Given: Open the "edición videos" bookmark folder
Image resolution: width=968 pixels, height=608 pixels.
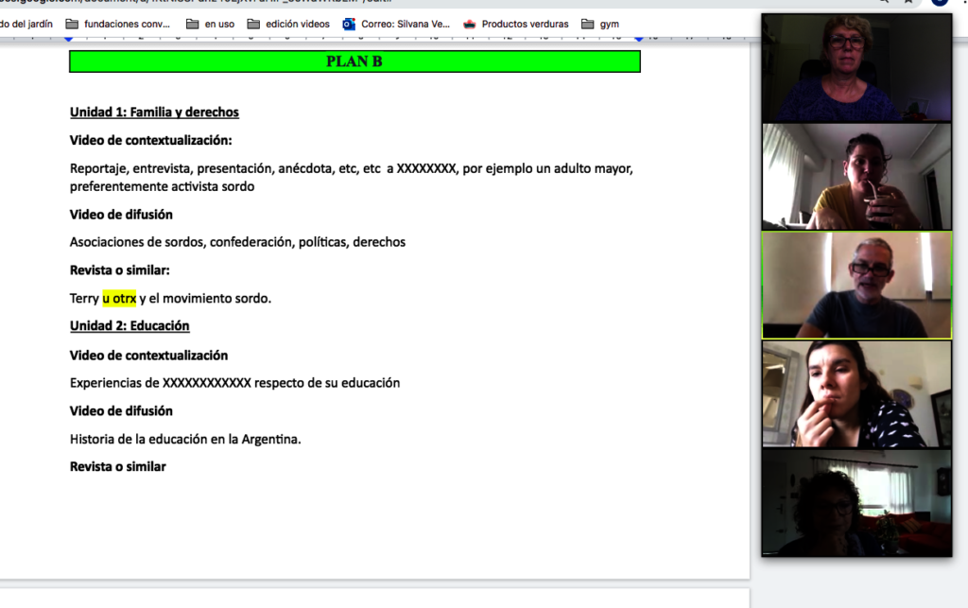Looking at the screenshot, I should (288, 24).
